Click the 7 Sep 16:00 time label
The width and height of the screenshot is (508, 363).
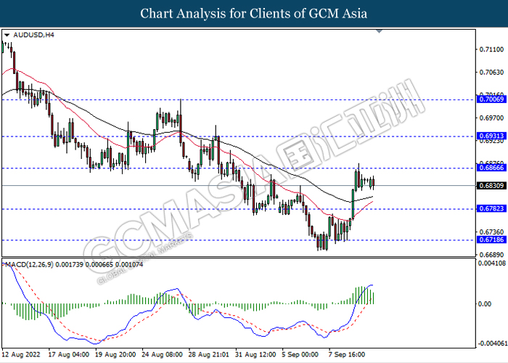(x=347, y=354)
